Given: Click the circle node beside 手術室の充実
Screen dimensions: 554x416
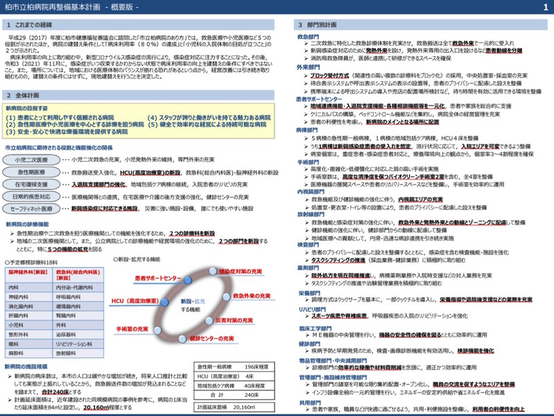Looking at the screenshot, I should (157, 330).
